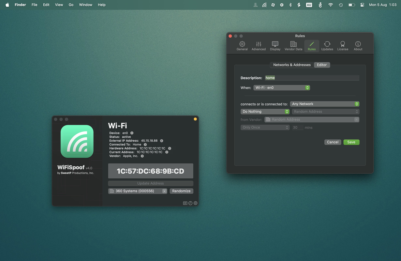Switch to Networks & Addresses tab

coord(292,65)
